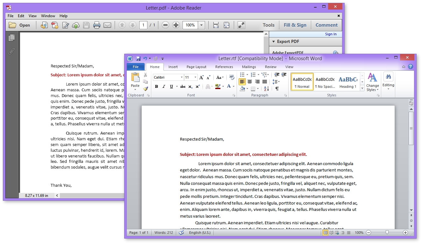Click the Clear Formatting icon in Word
The height and width of the screenshot is (244, 422).
[232, 77]
